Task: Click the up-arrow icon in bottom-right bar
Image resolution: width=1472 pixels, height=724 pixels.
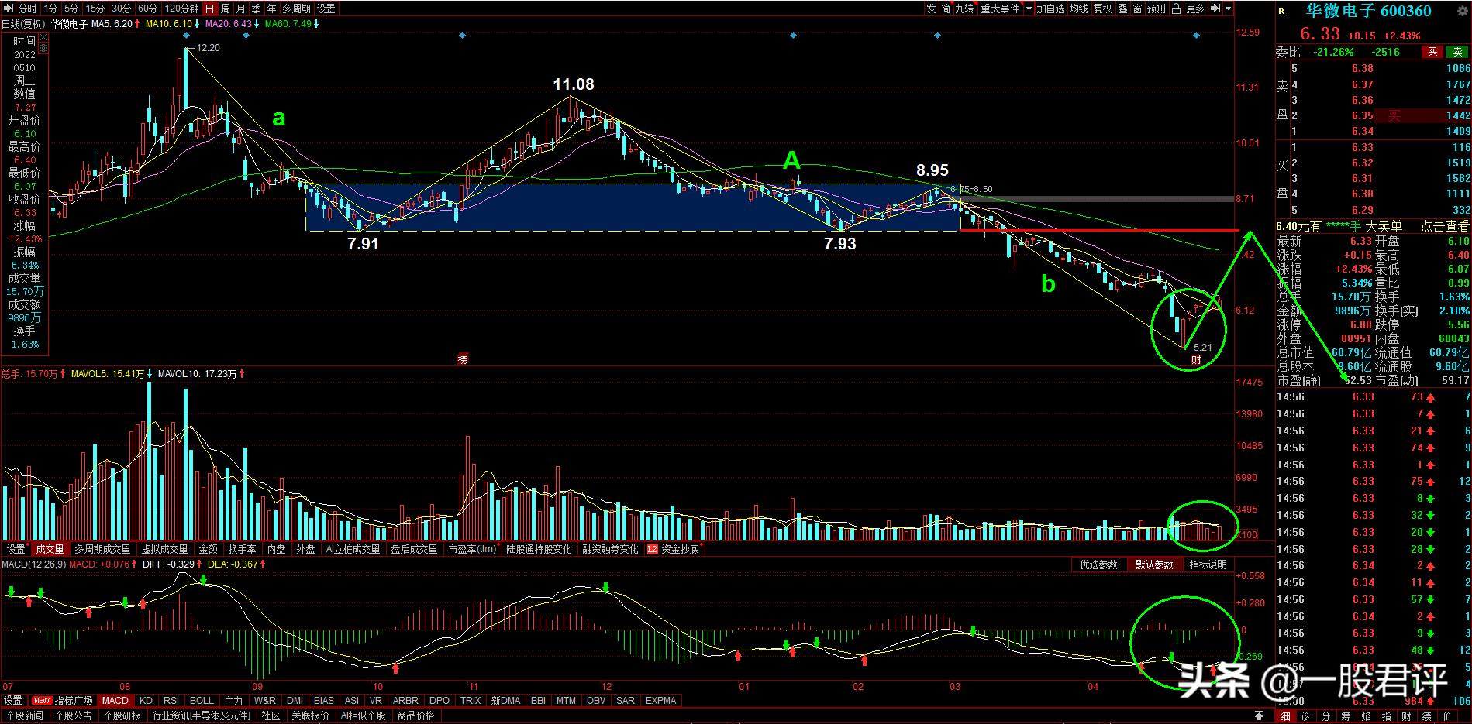Action: coord(1260,715)
